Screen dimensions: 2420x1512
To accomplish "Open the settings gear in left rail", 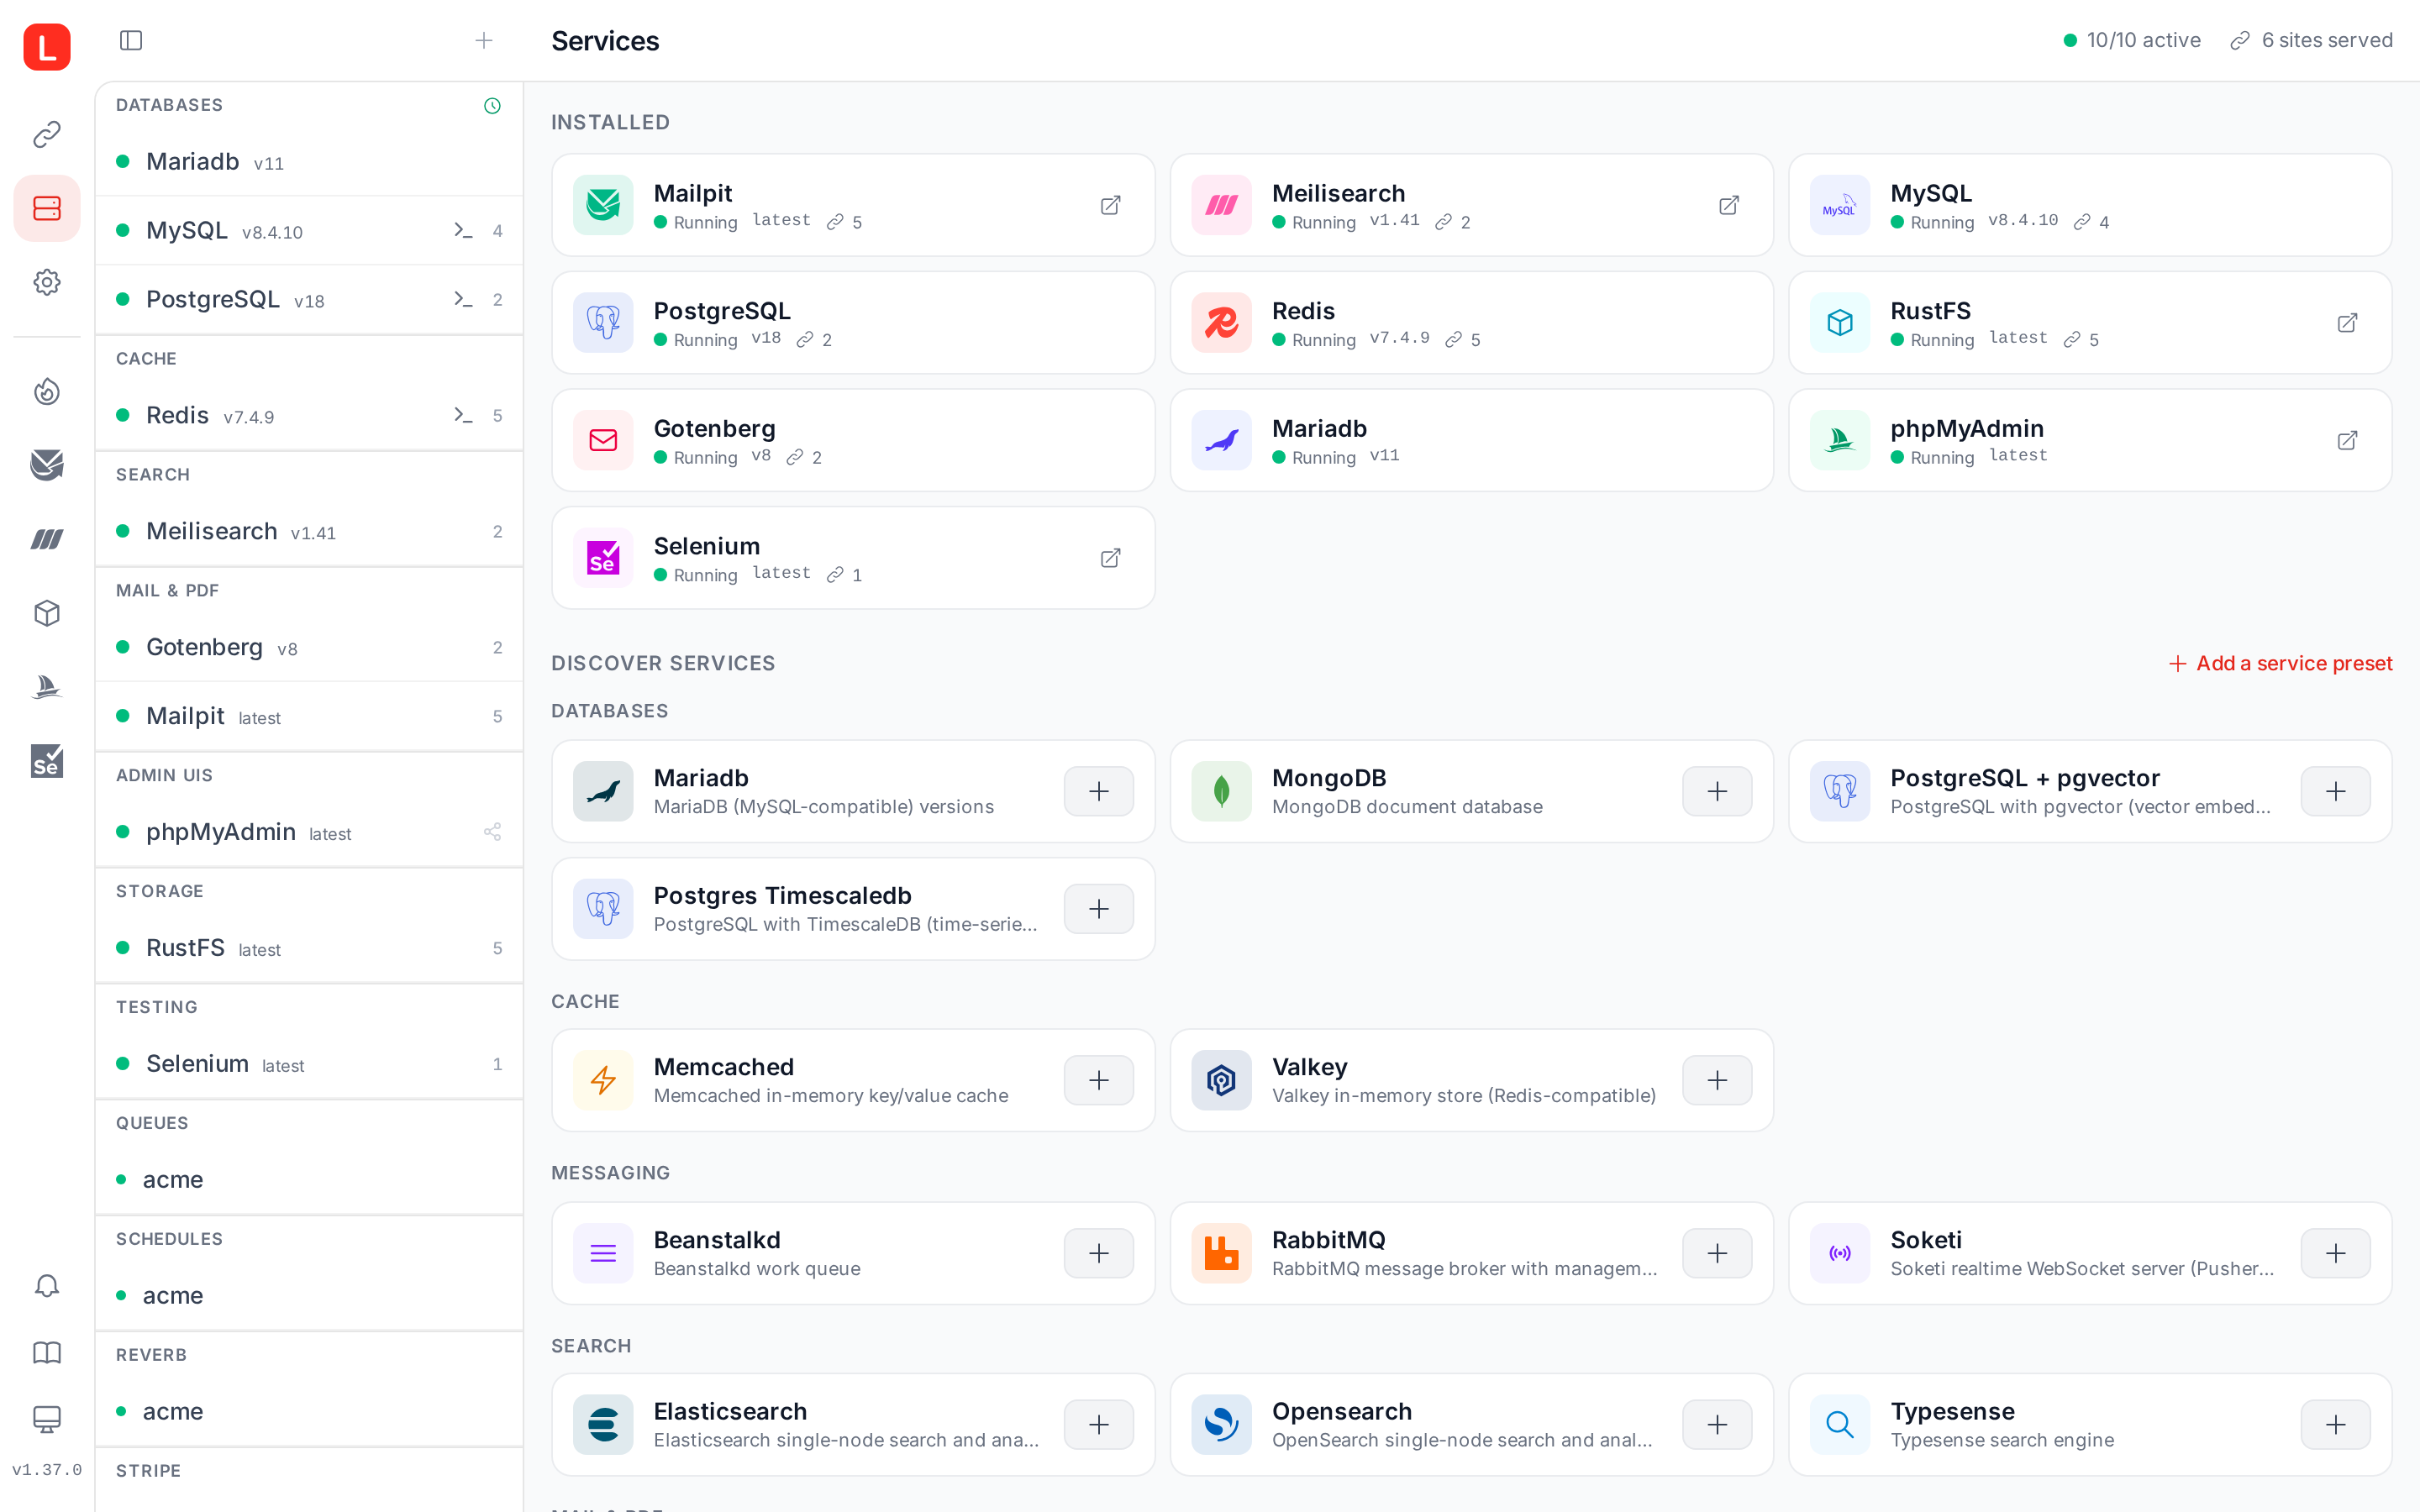I will tap(47, 282).
